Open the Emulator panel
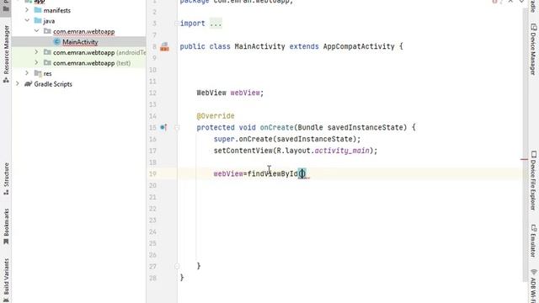539x303 pixels. tap(533, 241)
